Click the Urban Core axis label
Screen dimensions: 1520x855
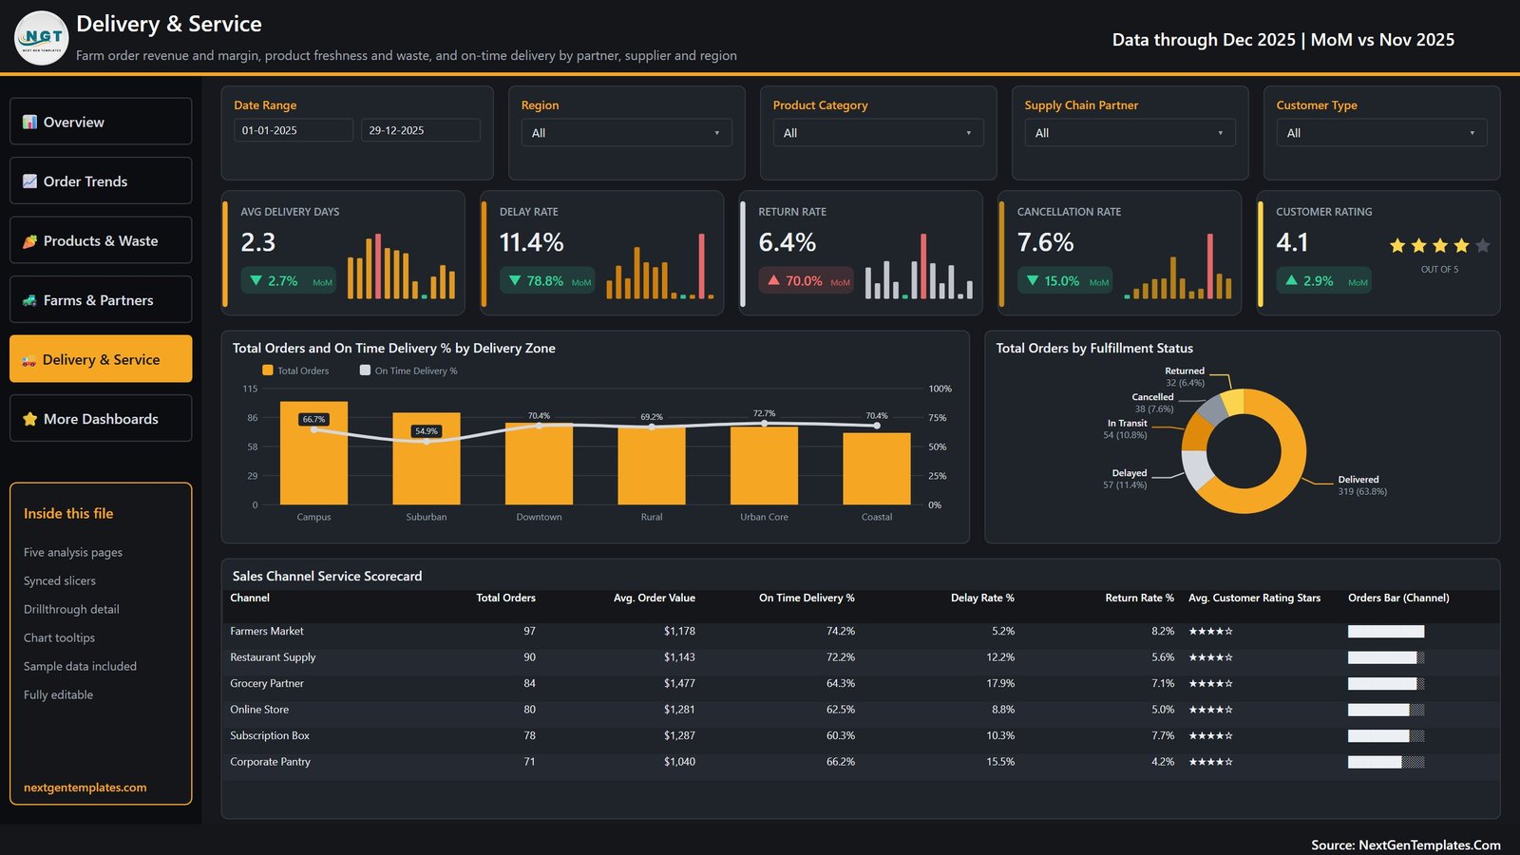[x=764, y=518]
